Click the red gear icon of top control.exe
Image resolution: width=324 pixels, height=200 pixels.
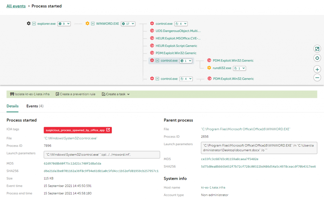pos(152,23)
